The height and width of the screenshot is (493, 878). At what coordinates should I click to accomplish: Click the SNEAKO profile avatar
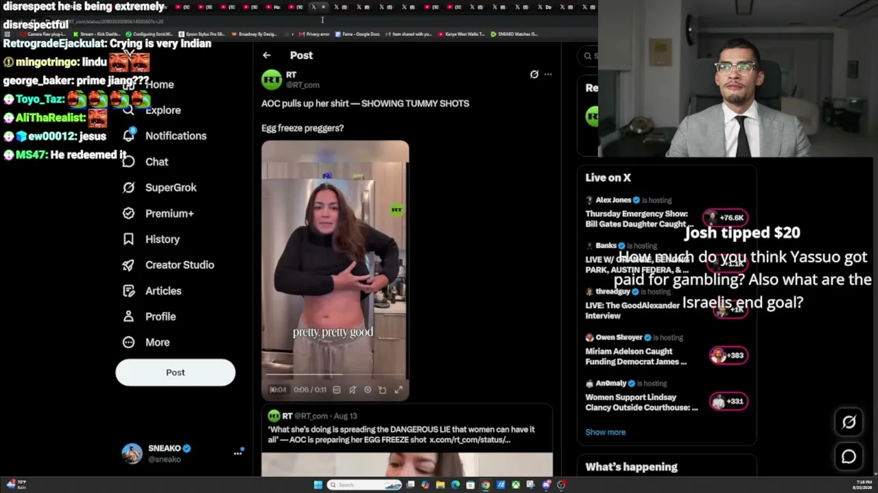(132, 453)
